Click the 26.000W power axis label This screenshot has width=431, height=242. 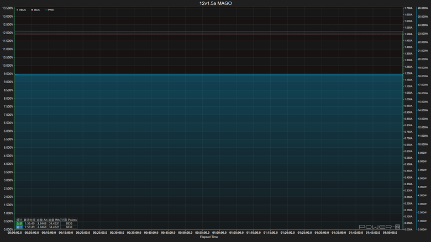click(423, 8)
